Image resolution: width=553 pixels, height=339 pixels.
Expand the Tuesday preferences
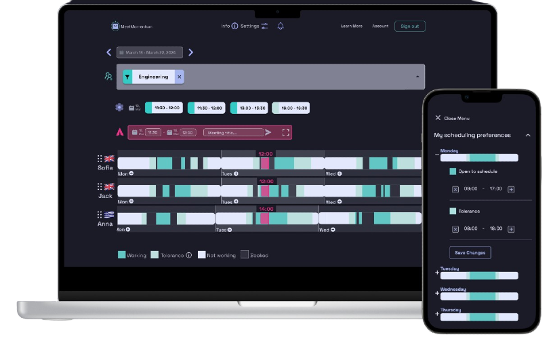coord(437,273)
